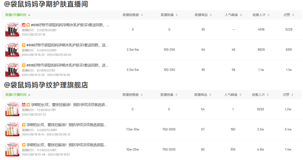Open thumbnail of 2024/06/19 07:48 live stream

point(12,150)
